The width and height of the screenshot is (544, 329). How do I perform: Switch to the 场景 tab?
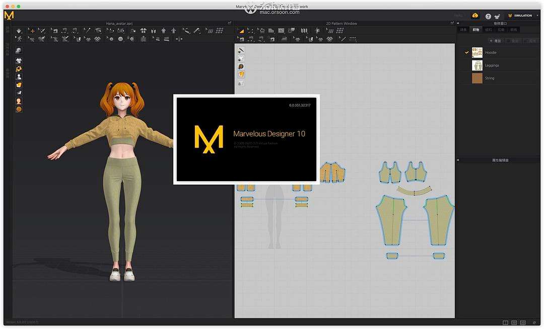click(x=463, y=30)
